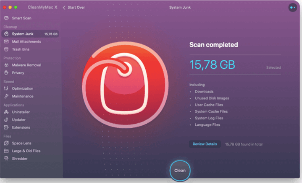Click the Privacy hand icon
The image size is (302, 183).
(6, 73)
